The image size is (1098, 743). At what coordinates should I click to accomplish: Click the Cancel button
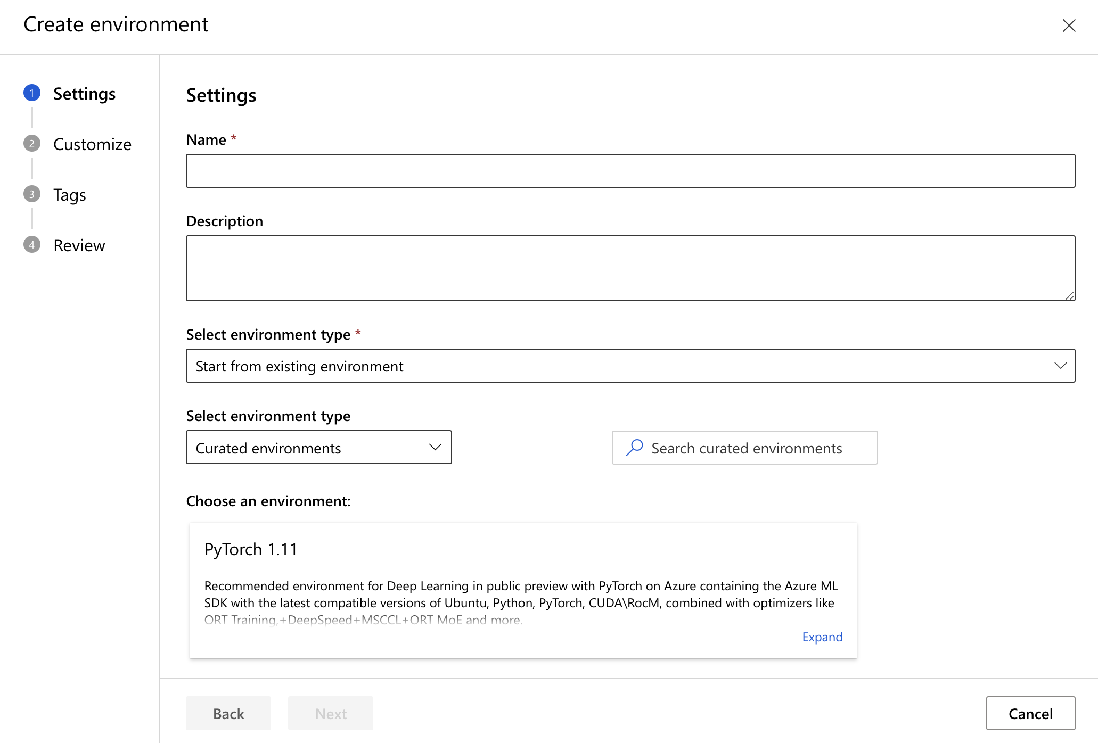(x=1031, y=713)
